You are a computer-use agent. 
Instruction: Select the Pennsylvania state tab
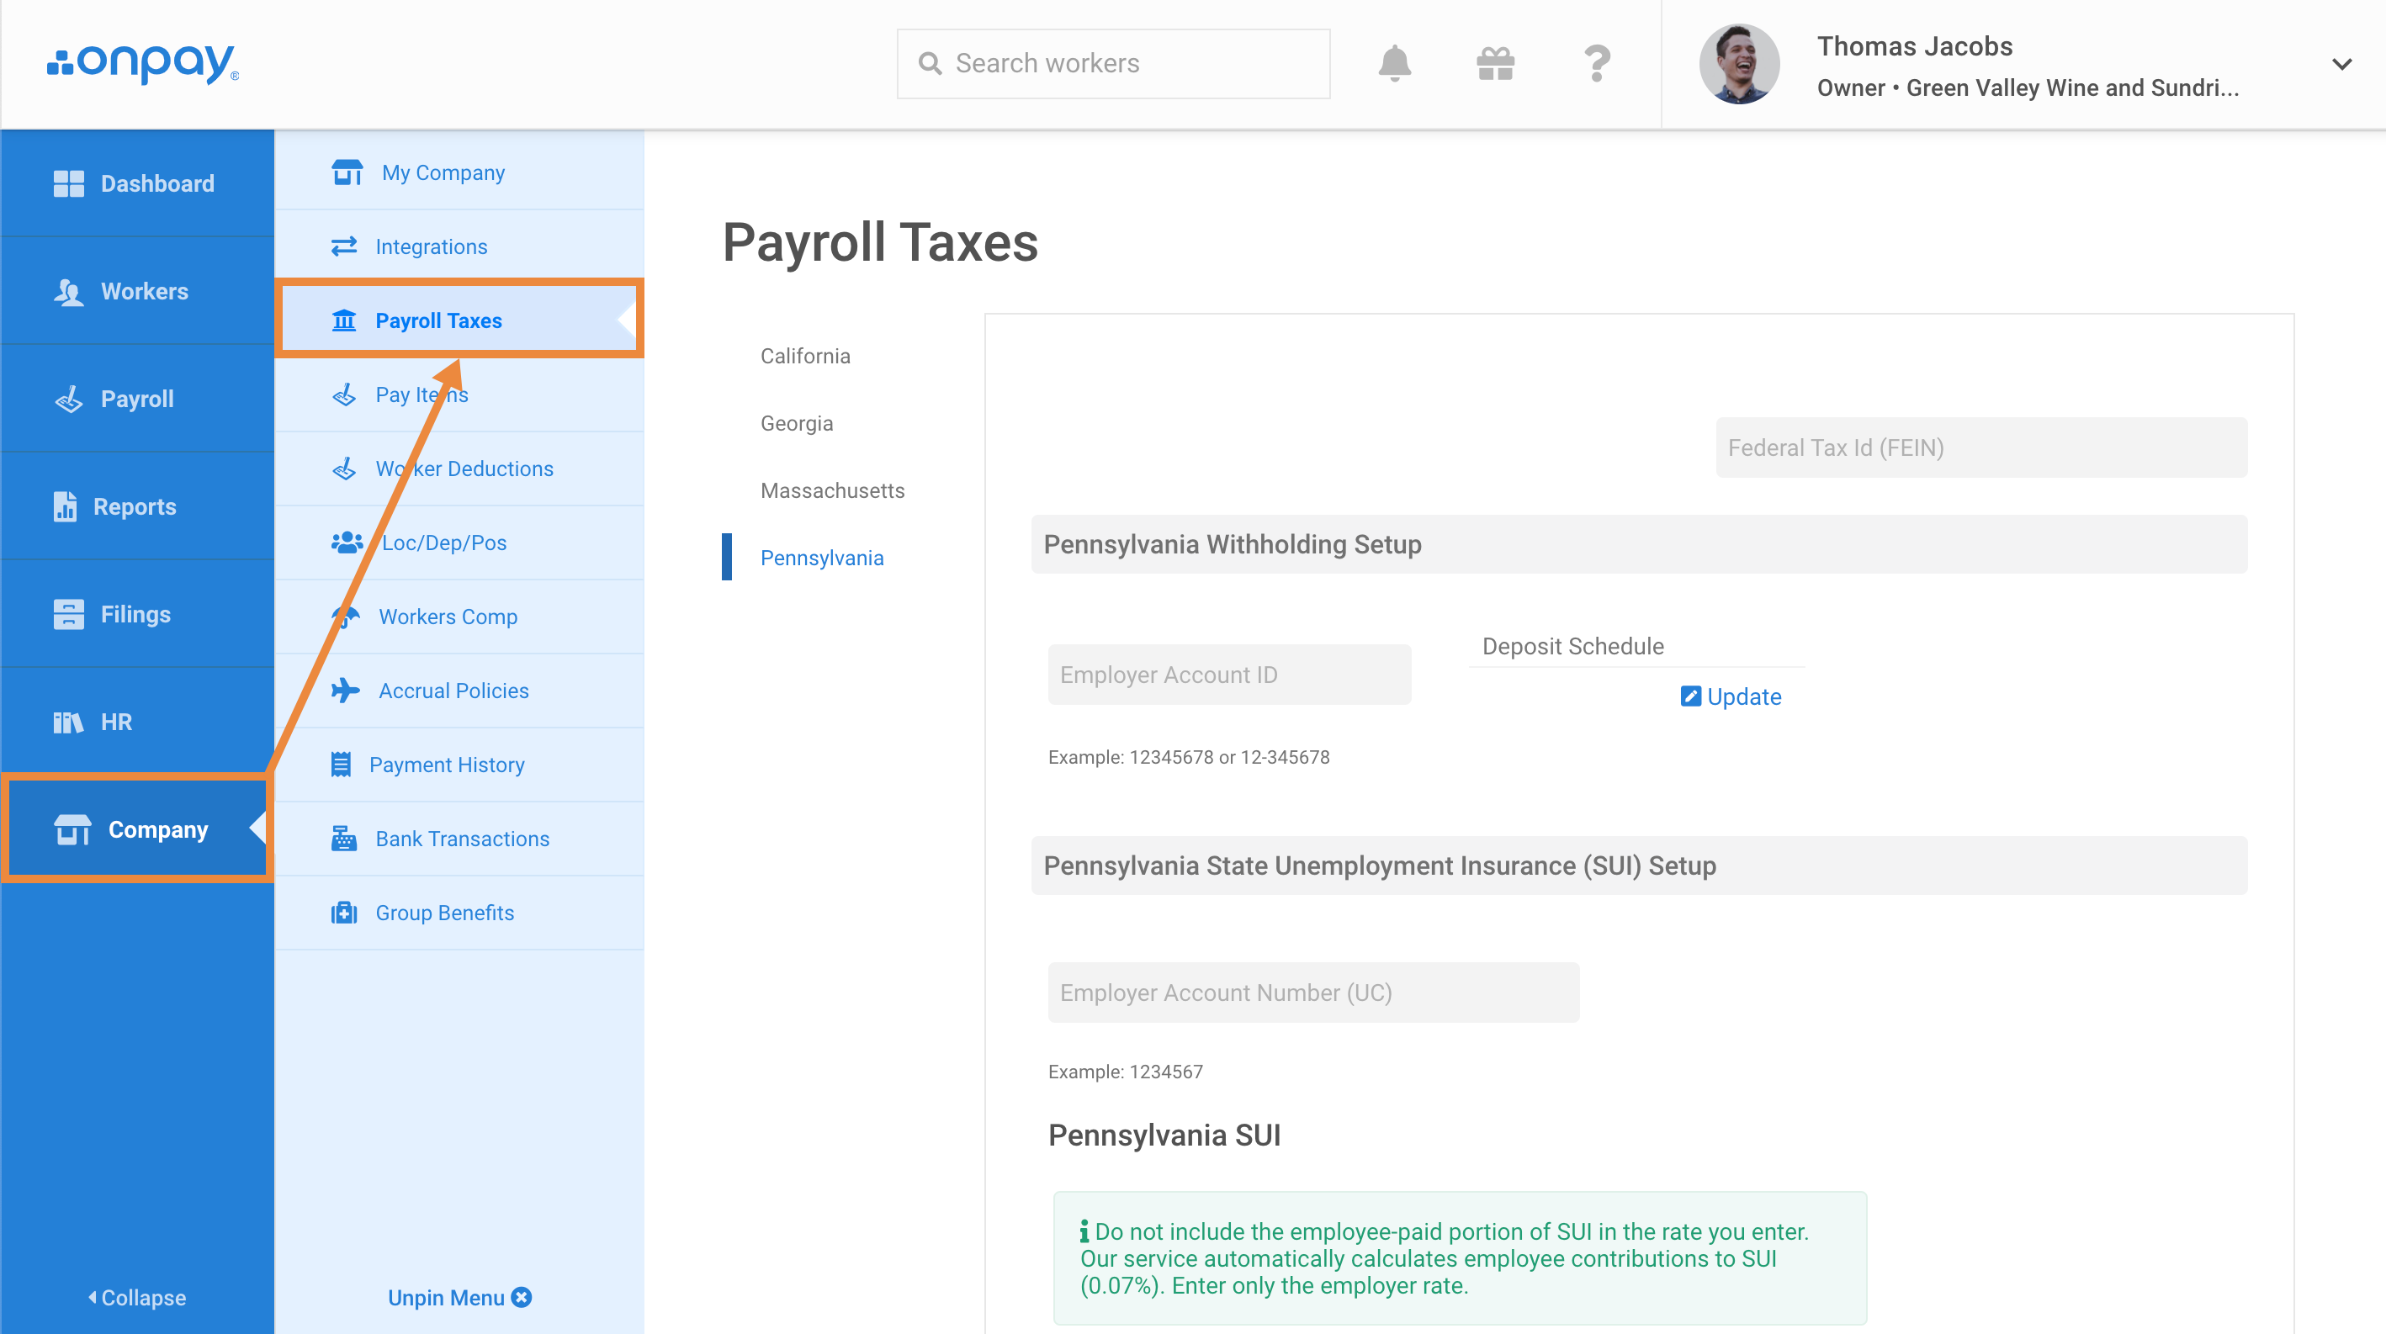[822, 558]
